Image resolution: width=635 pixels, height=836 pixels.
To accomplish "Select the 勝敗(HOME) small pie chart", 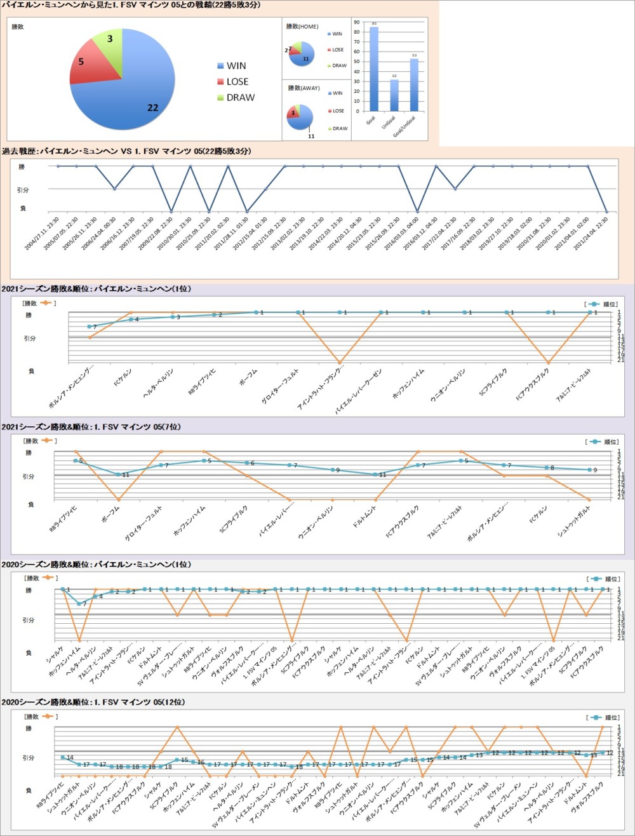I will (301, 54).
